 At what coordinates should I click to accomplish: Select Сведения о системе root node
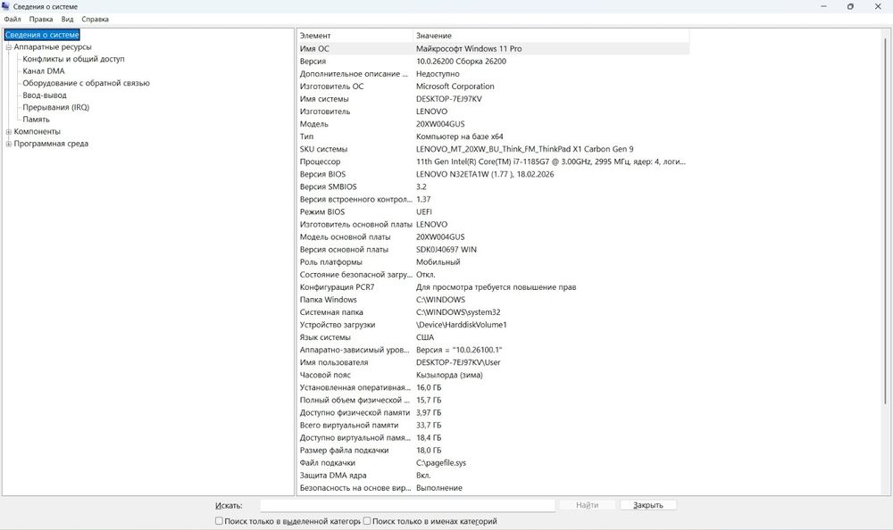[x=42, y=35]
